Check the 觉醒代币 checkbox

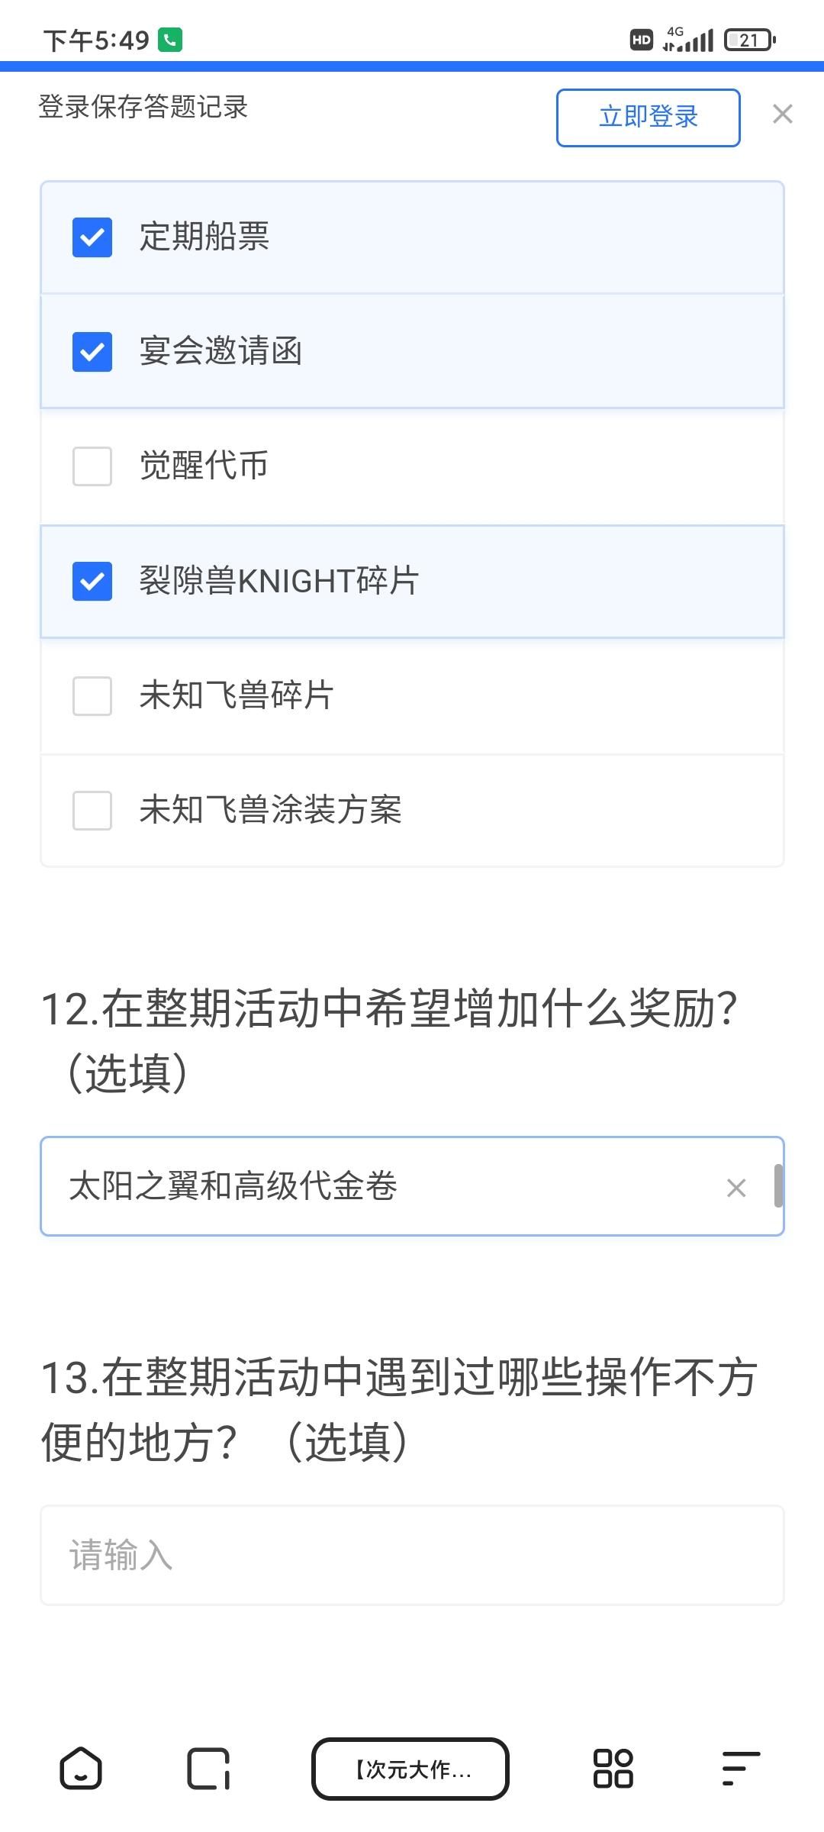[92, 466]
